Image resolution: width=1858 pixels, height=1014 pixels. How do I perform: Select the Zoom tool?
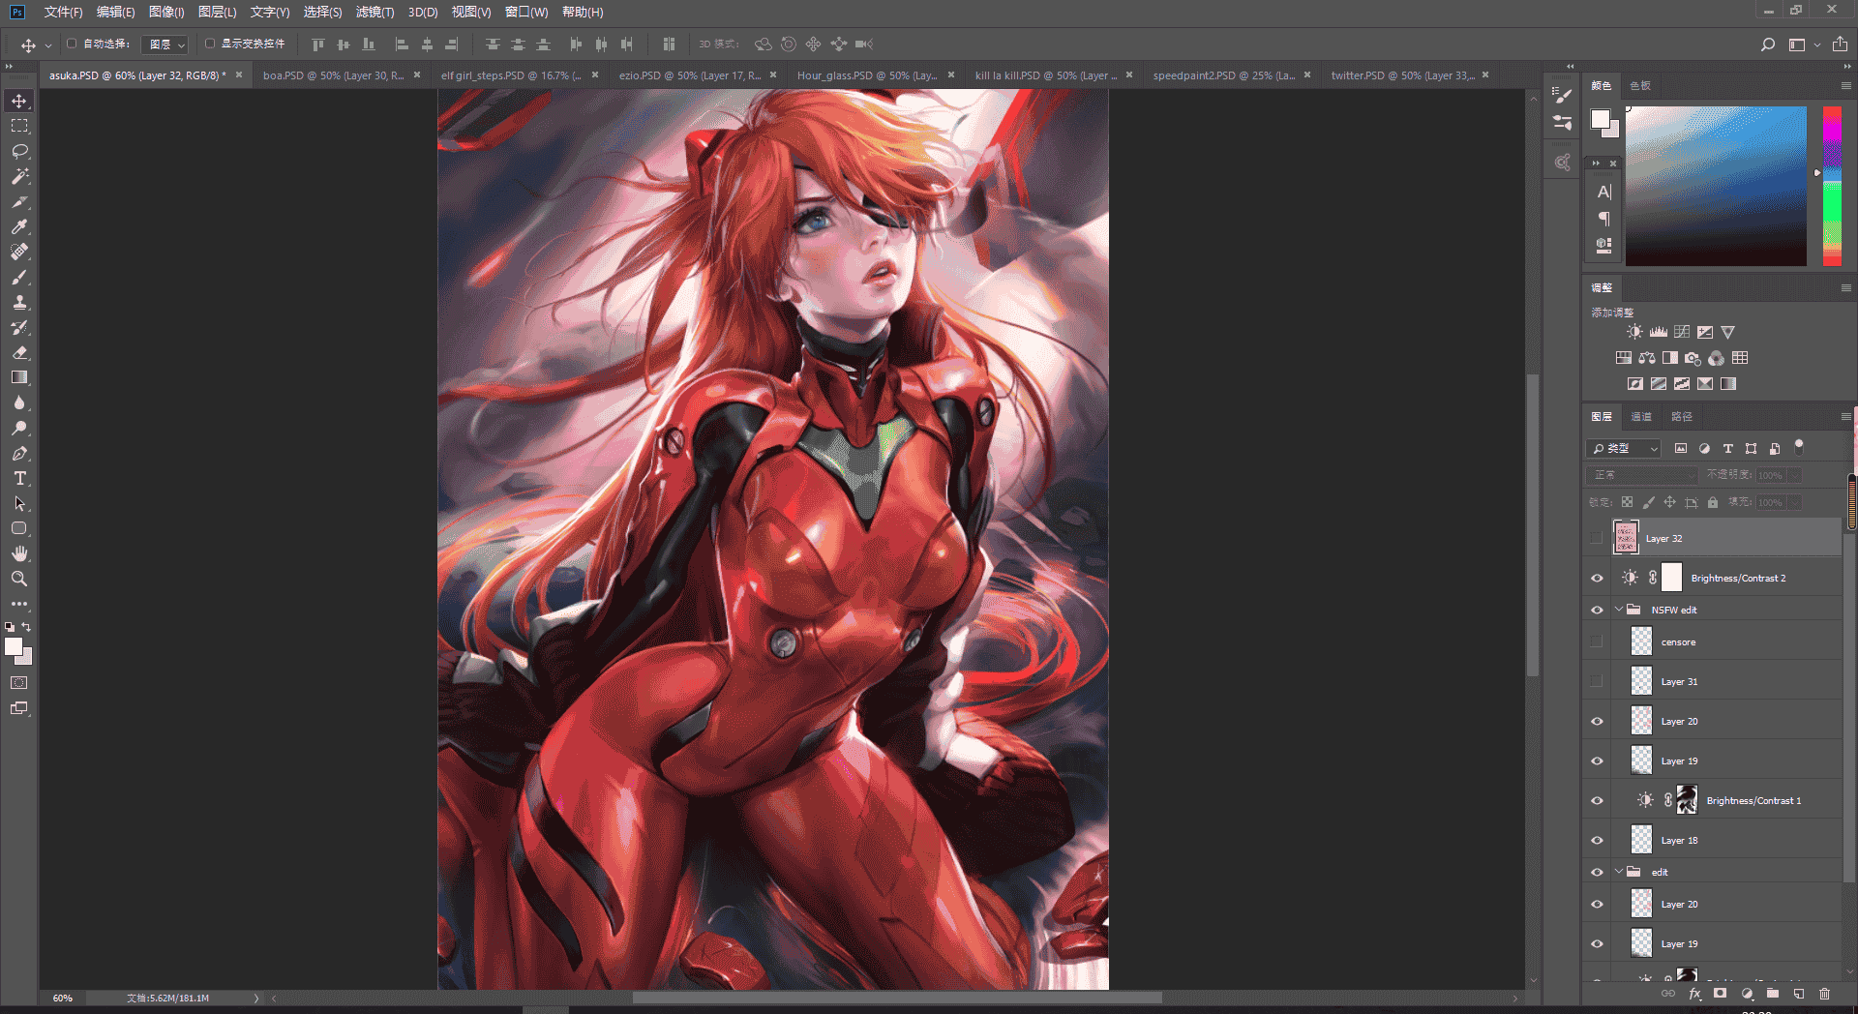[19, 579]
